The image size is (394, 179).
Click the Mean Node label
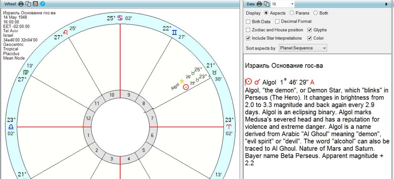coord(14,58)
